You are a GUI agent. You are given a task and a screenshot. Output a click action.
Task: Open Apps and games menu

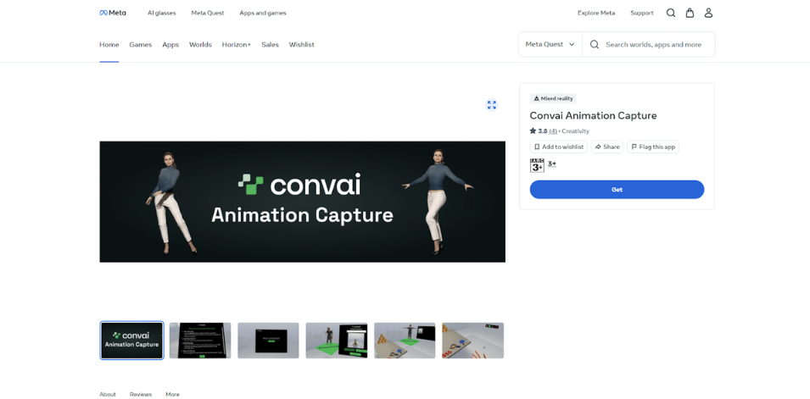(263, 13)
